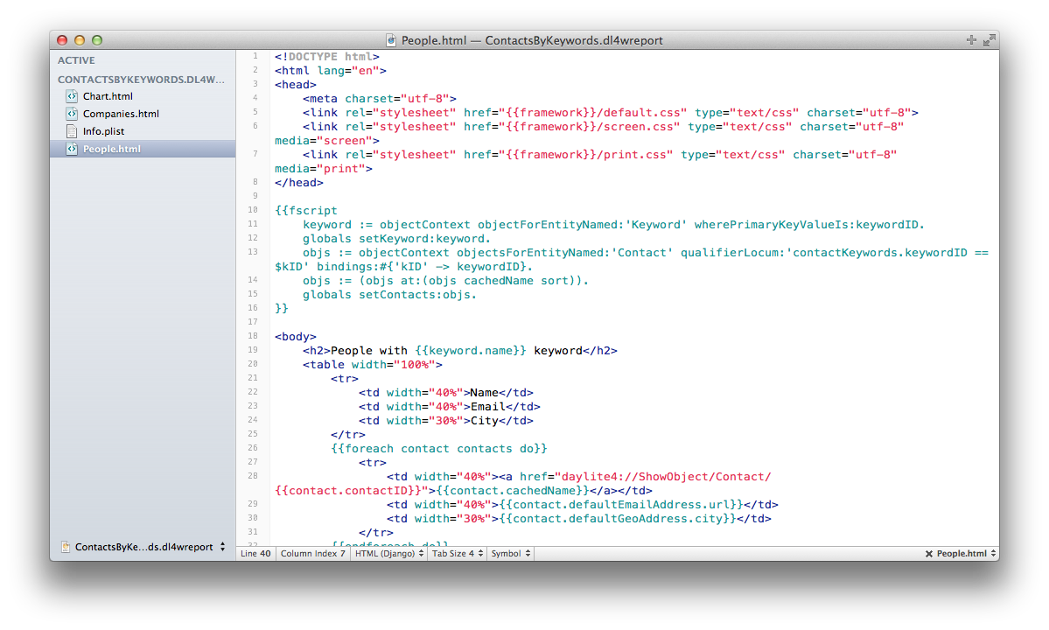The width and height of the screenshot is (1049, 630).
Task: Click the plus icon in title bar
Action: (971, 40)
